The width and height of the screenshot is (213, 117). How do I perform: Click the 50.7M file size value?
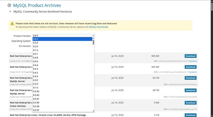tap(156, 78)
